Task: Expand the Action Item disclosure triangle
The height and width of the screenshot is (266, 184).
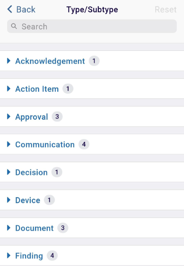Action: point(9,89)
